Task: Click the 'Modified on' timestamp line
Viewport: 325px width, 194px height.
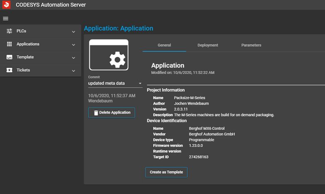Action: (x=183, y=73)
